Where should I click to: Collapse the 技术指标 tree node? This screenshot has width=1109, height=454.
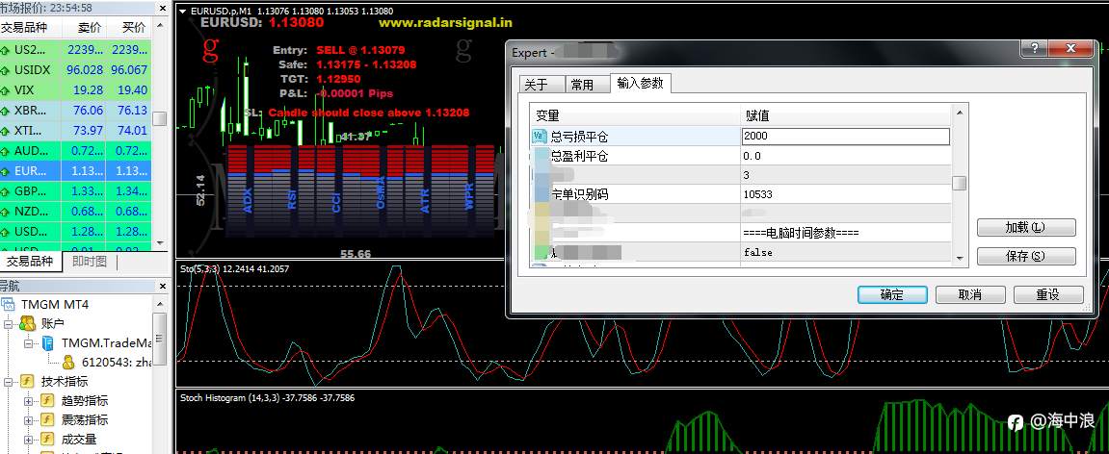click(x=9, y=382)
